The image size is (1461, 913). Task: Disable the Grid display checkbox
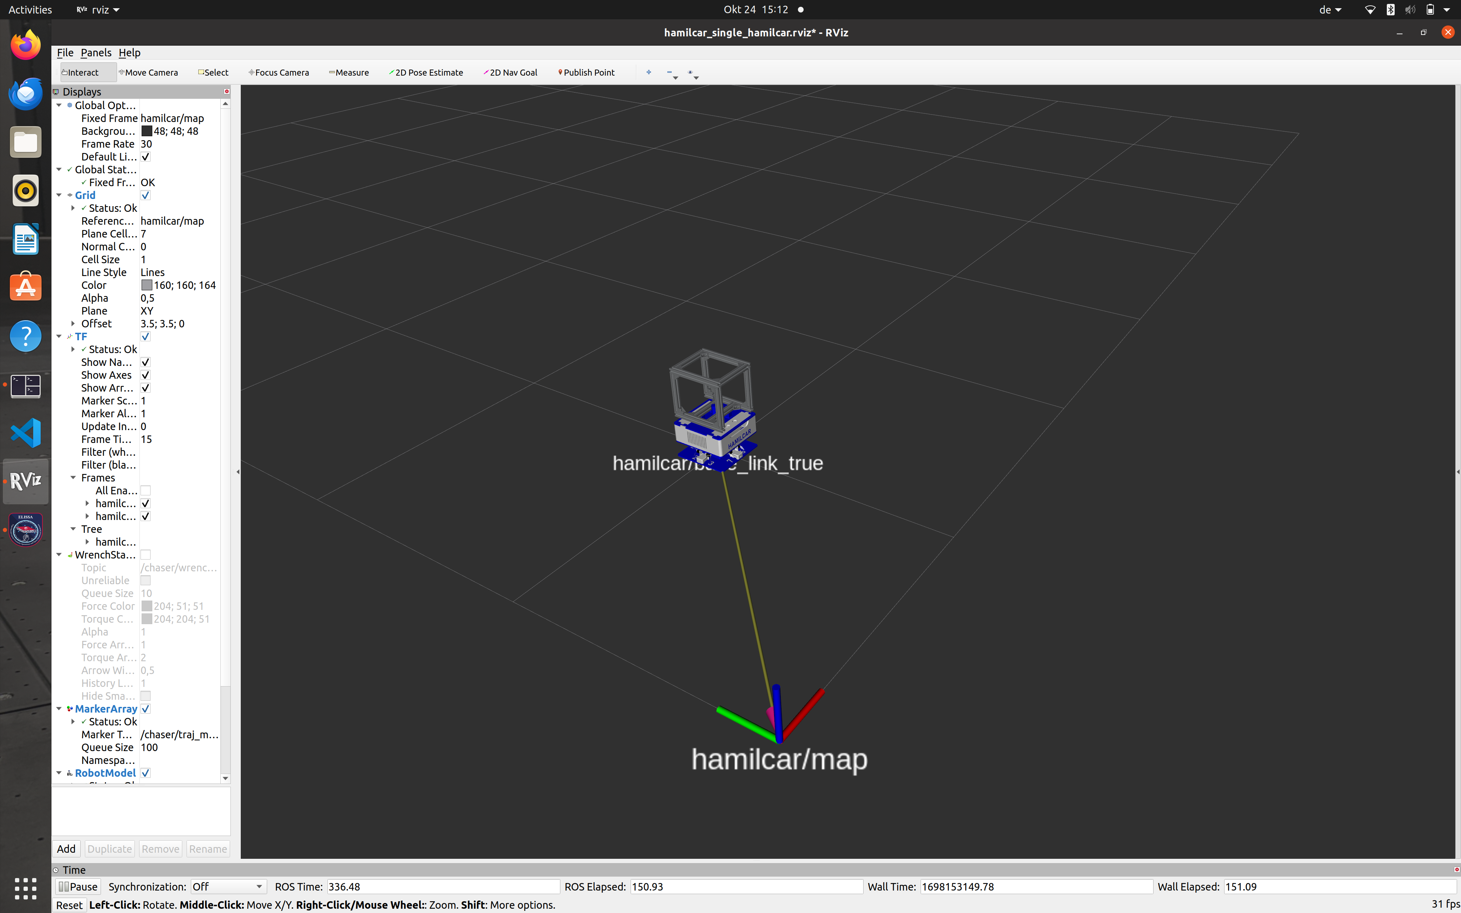coord(146,195)
